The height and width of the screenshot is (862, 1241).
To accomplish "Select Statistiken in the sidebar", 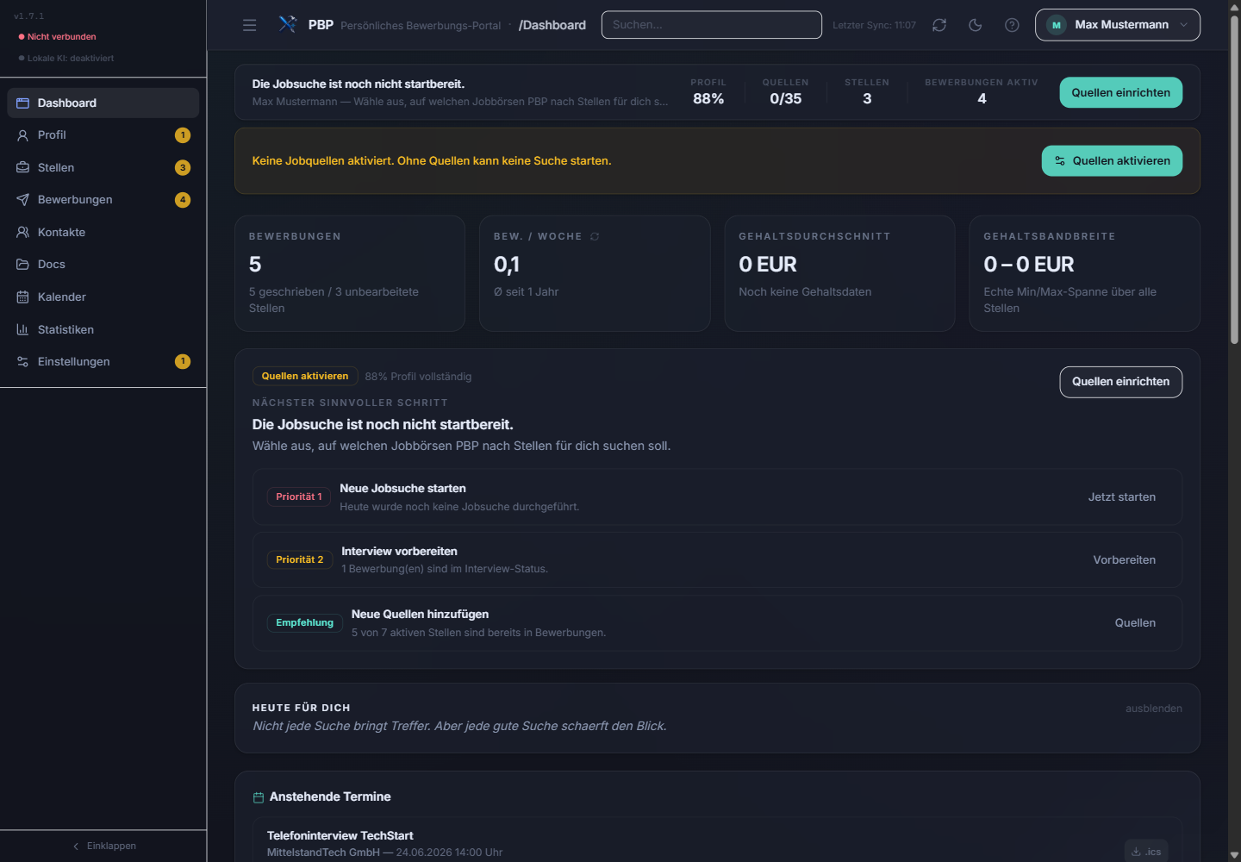I will (x=103, y=329).
